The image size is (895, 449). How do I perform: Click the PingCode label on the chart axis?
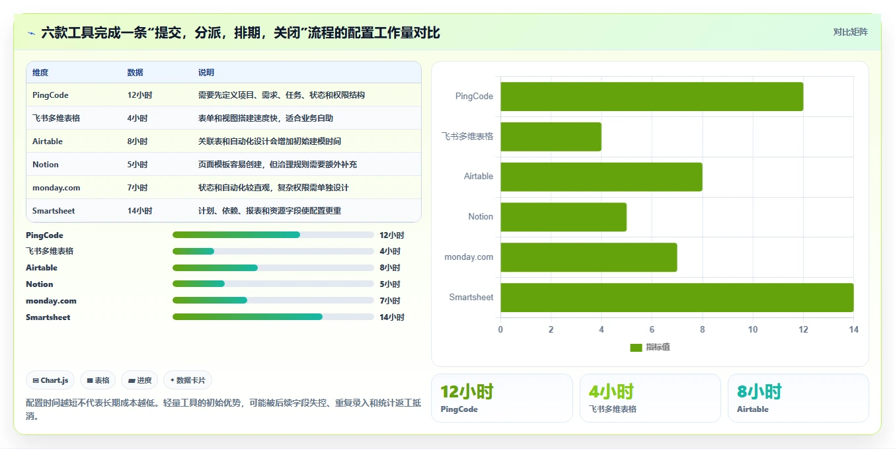(475, 97)
